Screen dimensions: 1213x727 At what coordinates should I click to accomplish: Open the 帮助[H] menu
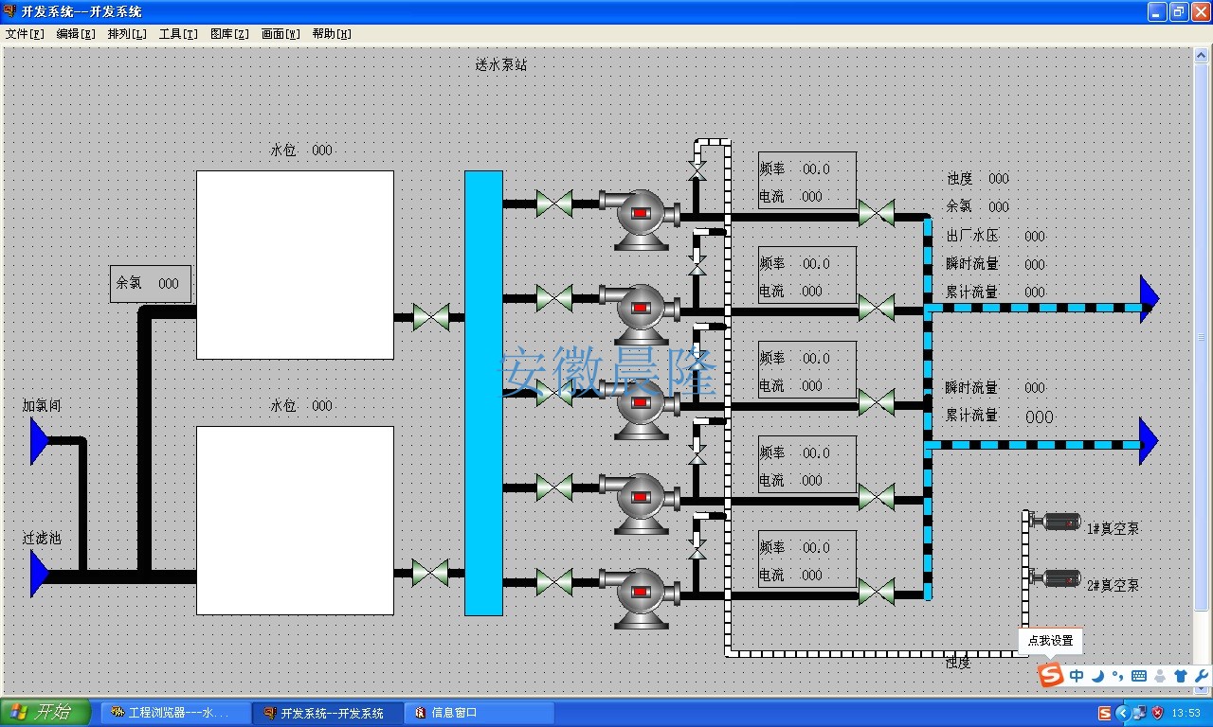click(x=332, y=33)
